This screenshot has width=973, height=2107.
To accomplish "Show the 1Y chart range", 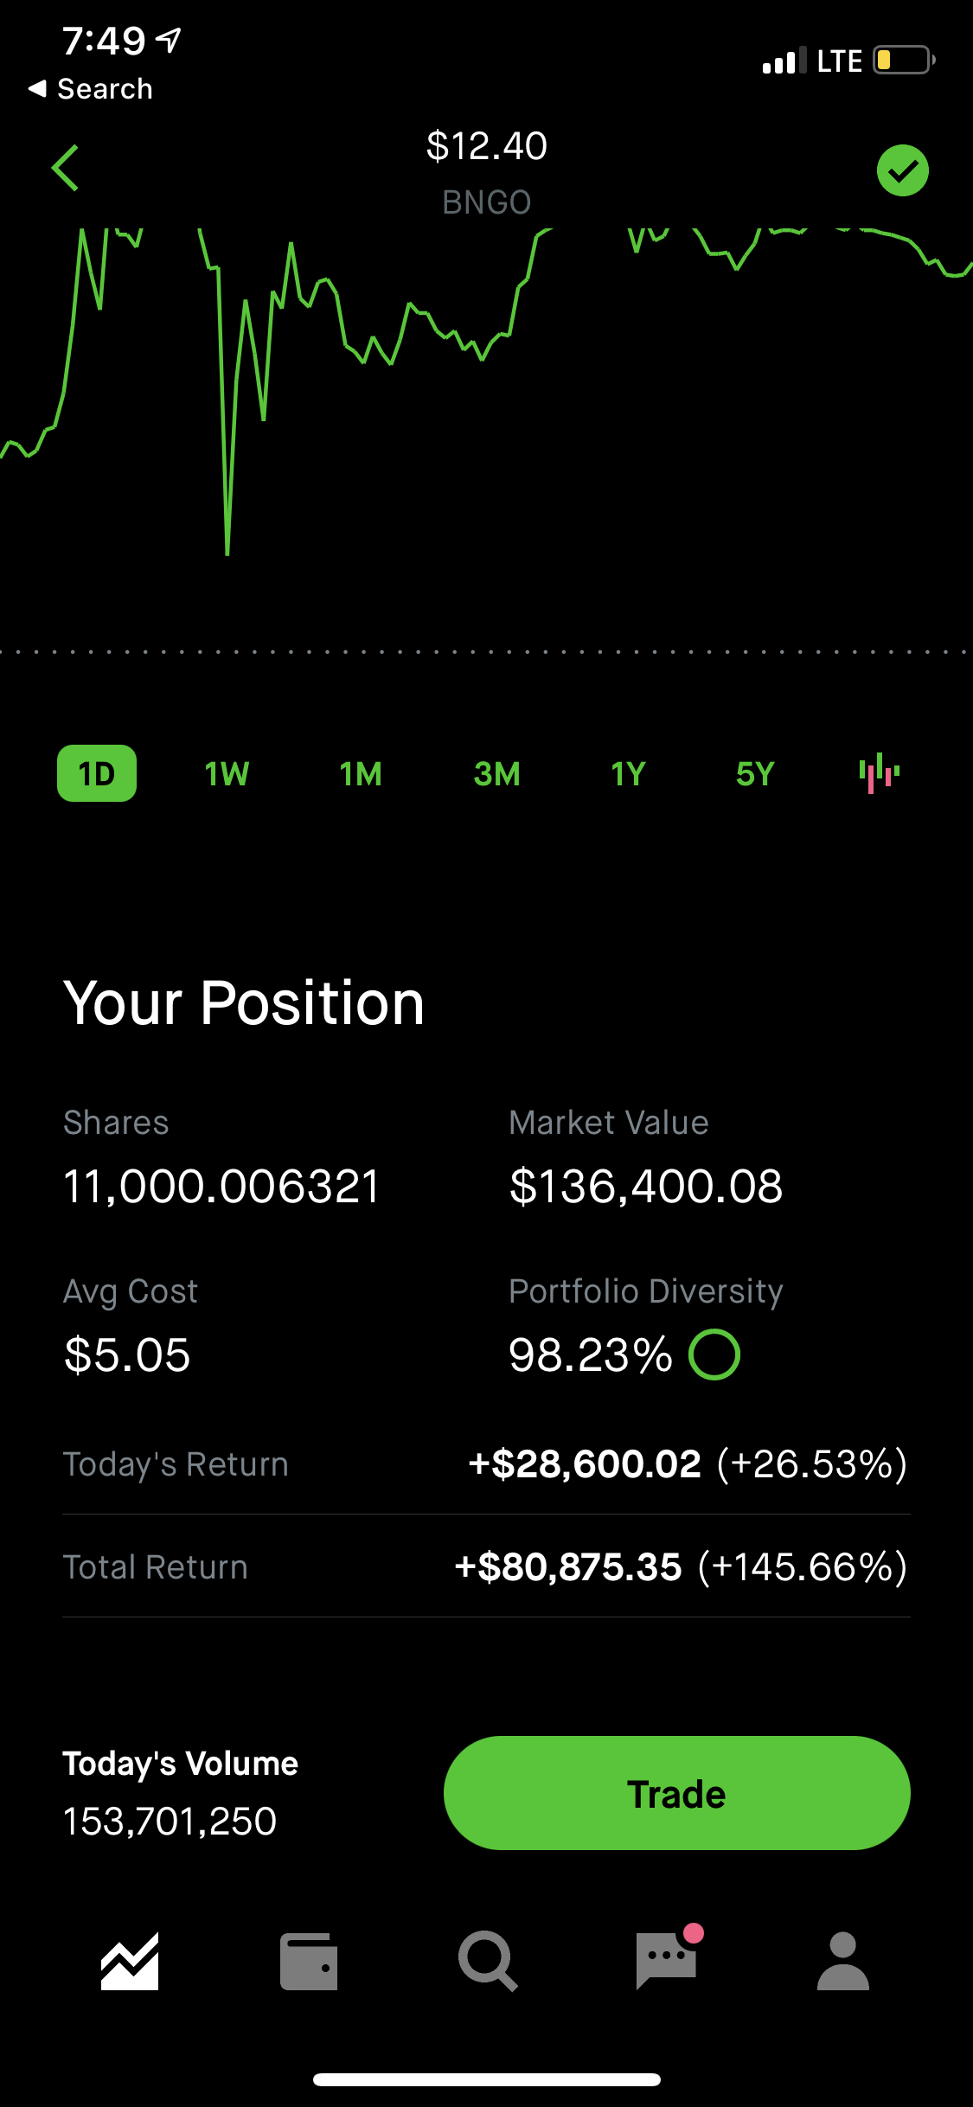I will 629,773.
